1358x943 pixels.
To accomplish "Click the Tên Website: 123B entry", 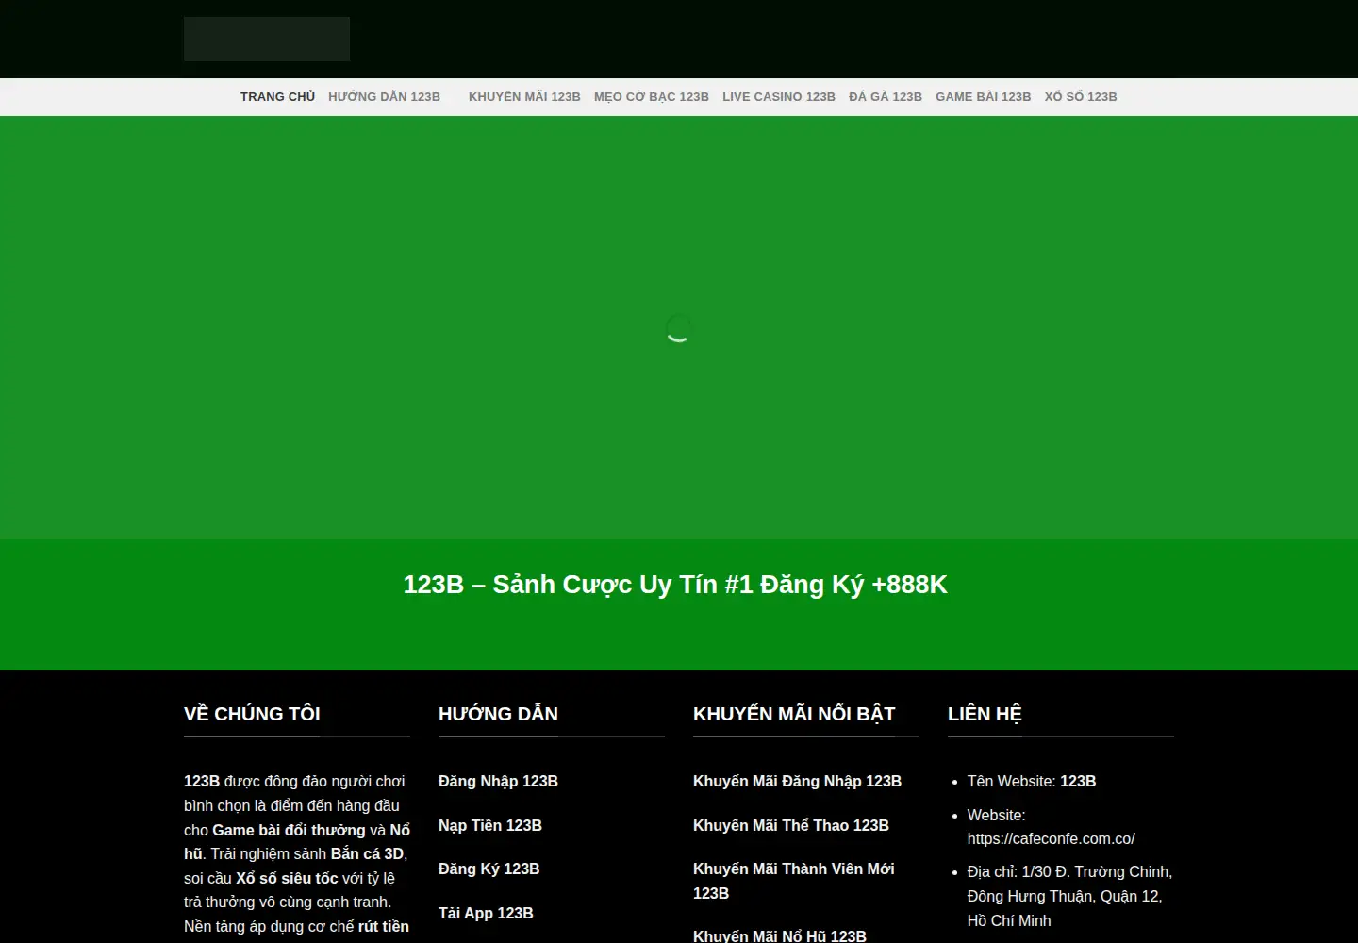I will [x=1032, y=781].
